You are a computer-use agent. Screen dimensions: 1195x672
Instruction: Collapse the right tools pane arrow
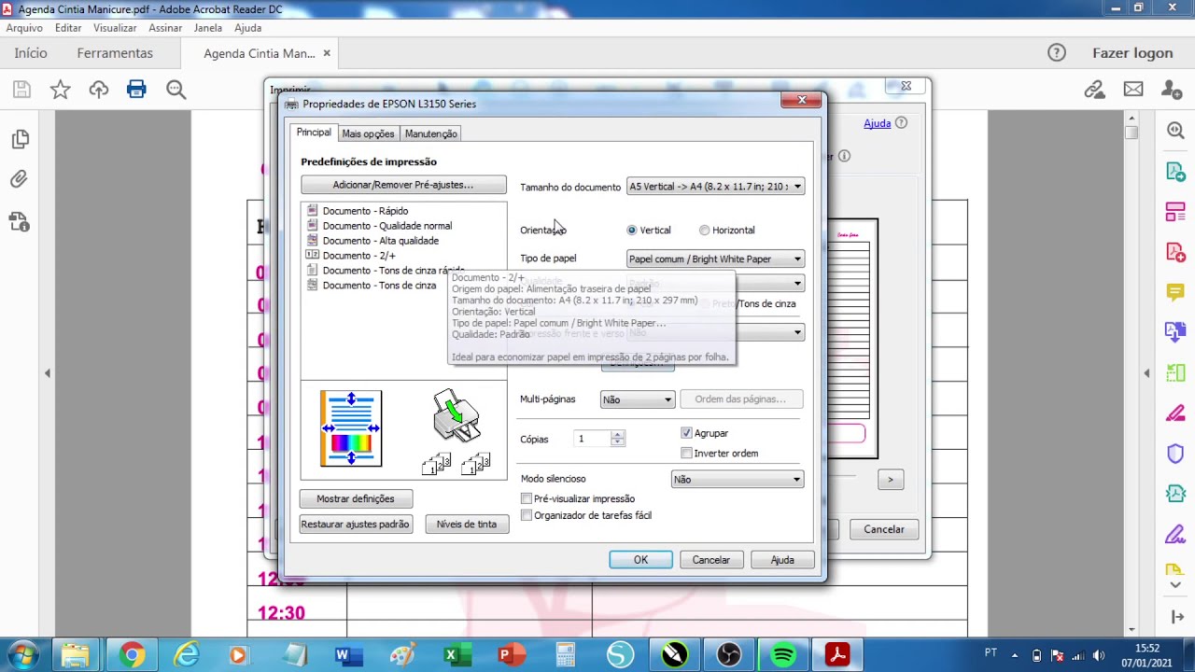point(1147,373)
